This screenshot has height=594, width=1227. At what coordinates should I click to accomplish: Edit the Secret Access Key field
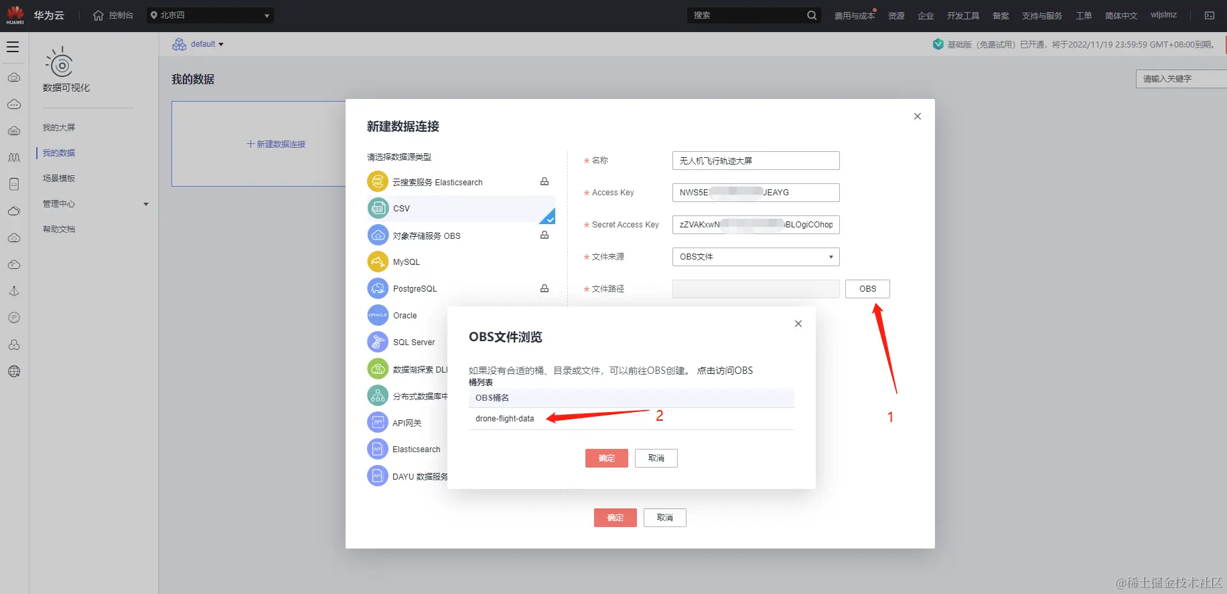point(755,225)
